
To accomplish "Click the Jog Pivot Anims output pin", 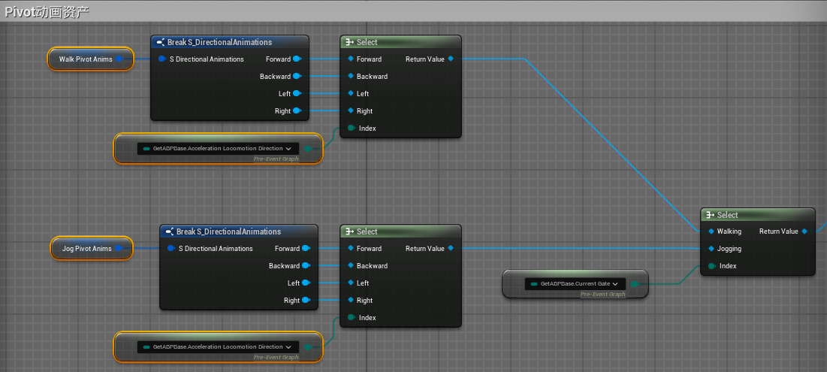I will (x=119, y=249).
